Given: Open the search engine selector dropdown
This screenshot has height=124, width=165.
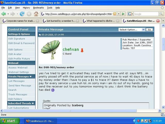Looking at the screenshot, I should point(133,14).
